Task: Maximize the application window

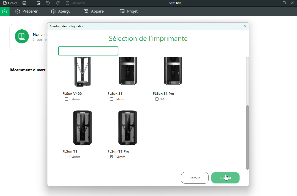Action: 284,3
